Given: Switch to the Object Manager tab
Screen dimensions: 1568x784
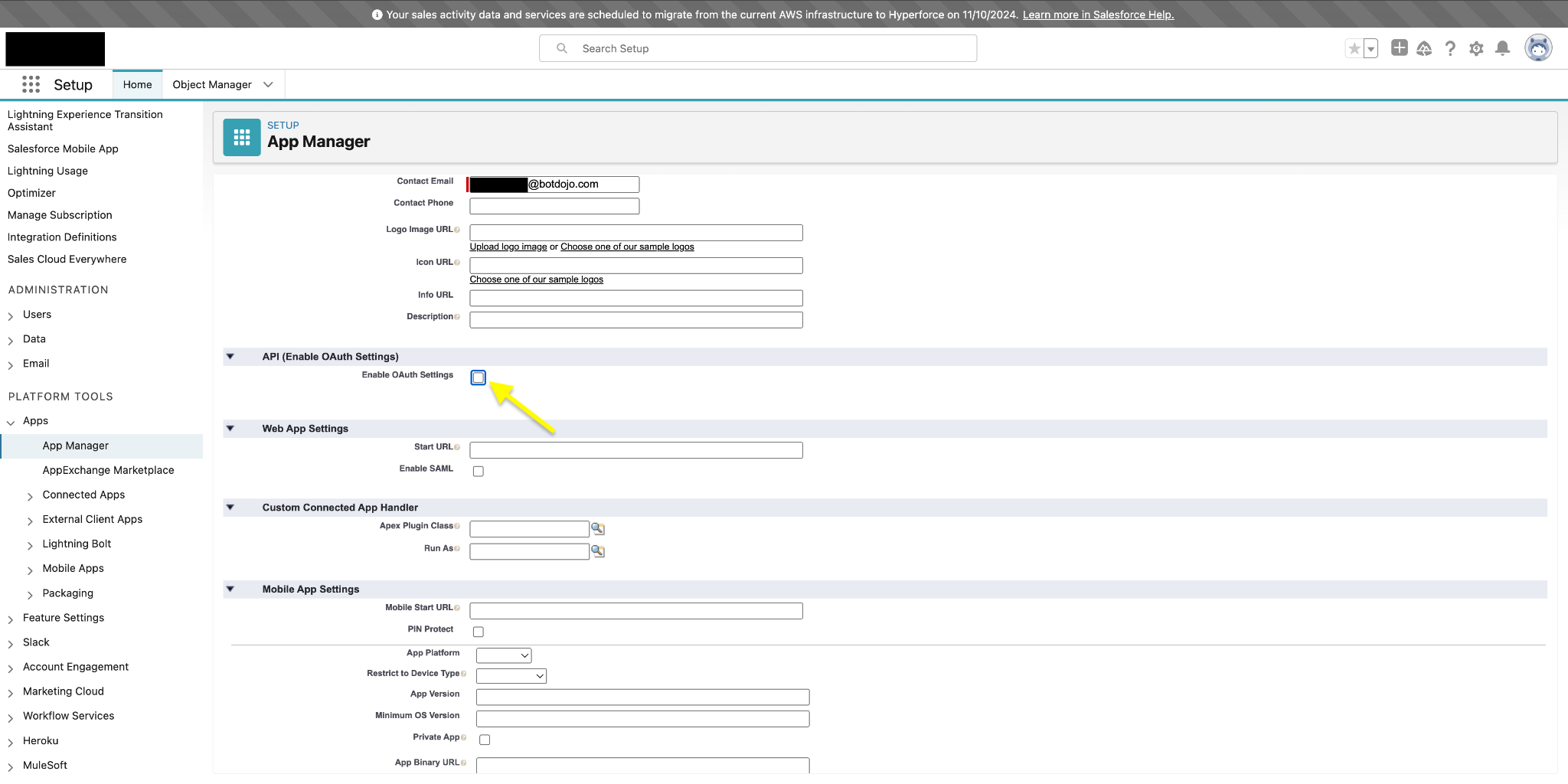Looking at the screenshot, I should [x=212, y=84].
